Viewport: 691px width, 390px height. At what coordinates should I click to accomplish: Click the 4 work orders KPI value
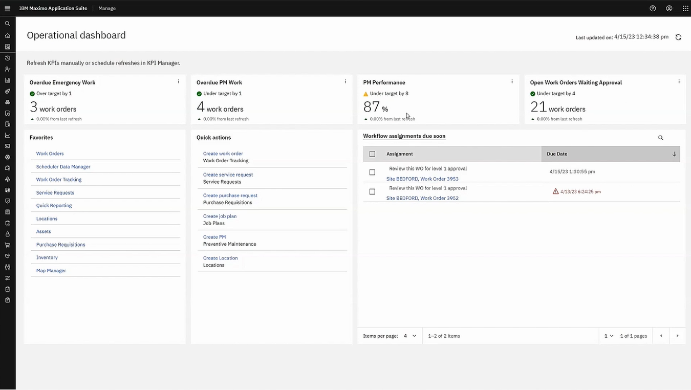coord(220,107)
